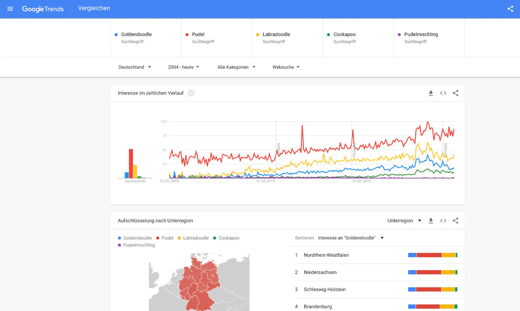
Task: Click the Durchschnitt label under average bars
Action: [x=135, y=181]
